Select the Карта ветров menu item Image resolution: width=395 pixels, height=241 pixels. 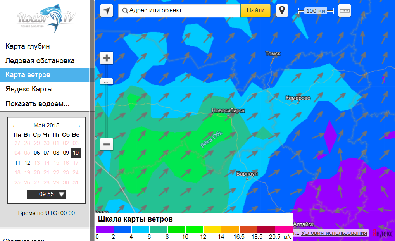[28, 75]
